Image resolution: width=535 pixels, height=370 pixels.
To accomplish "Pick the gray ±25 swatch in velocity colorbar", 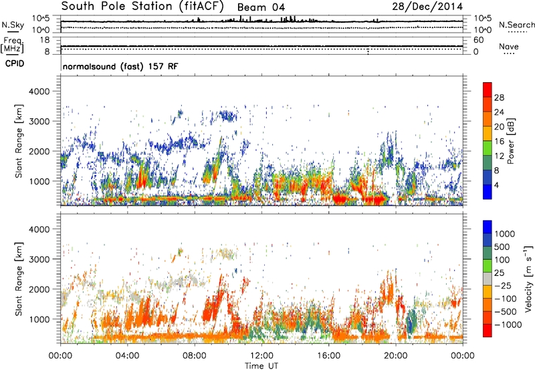I will (488, 279).
